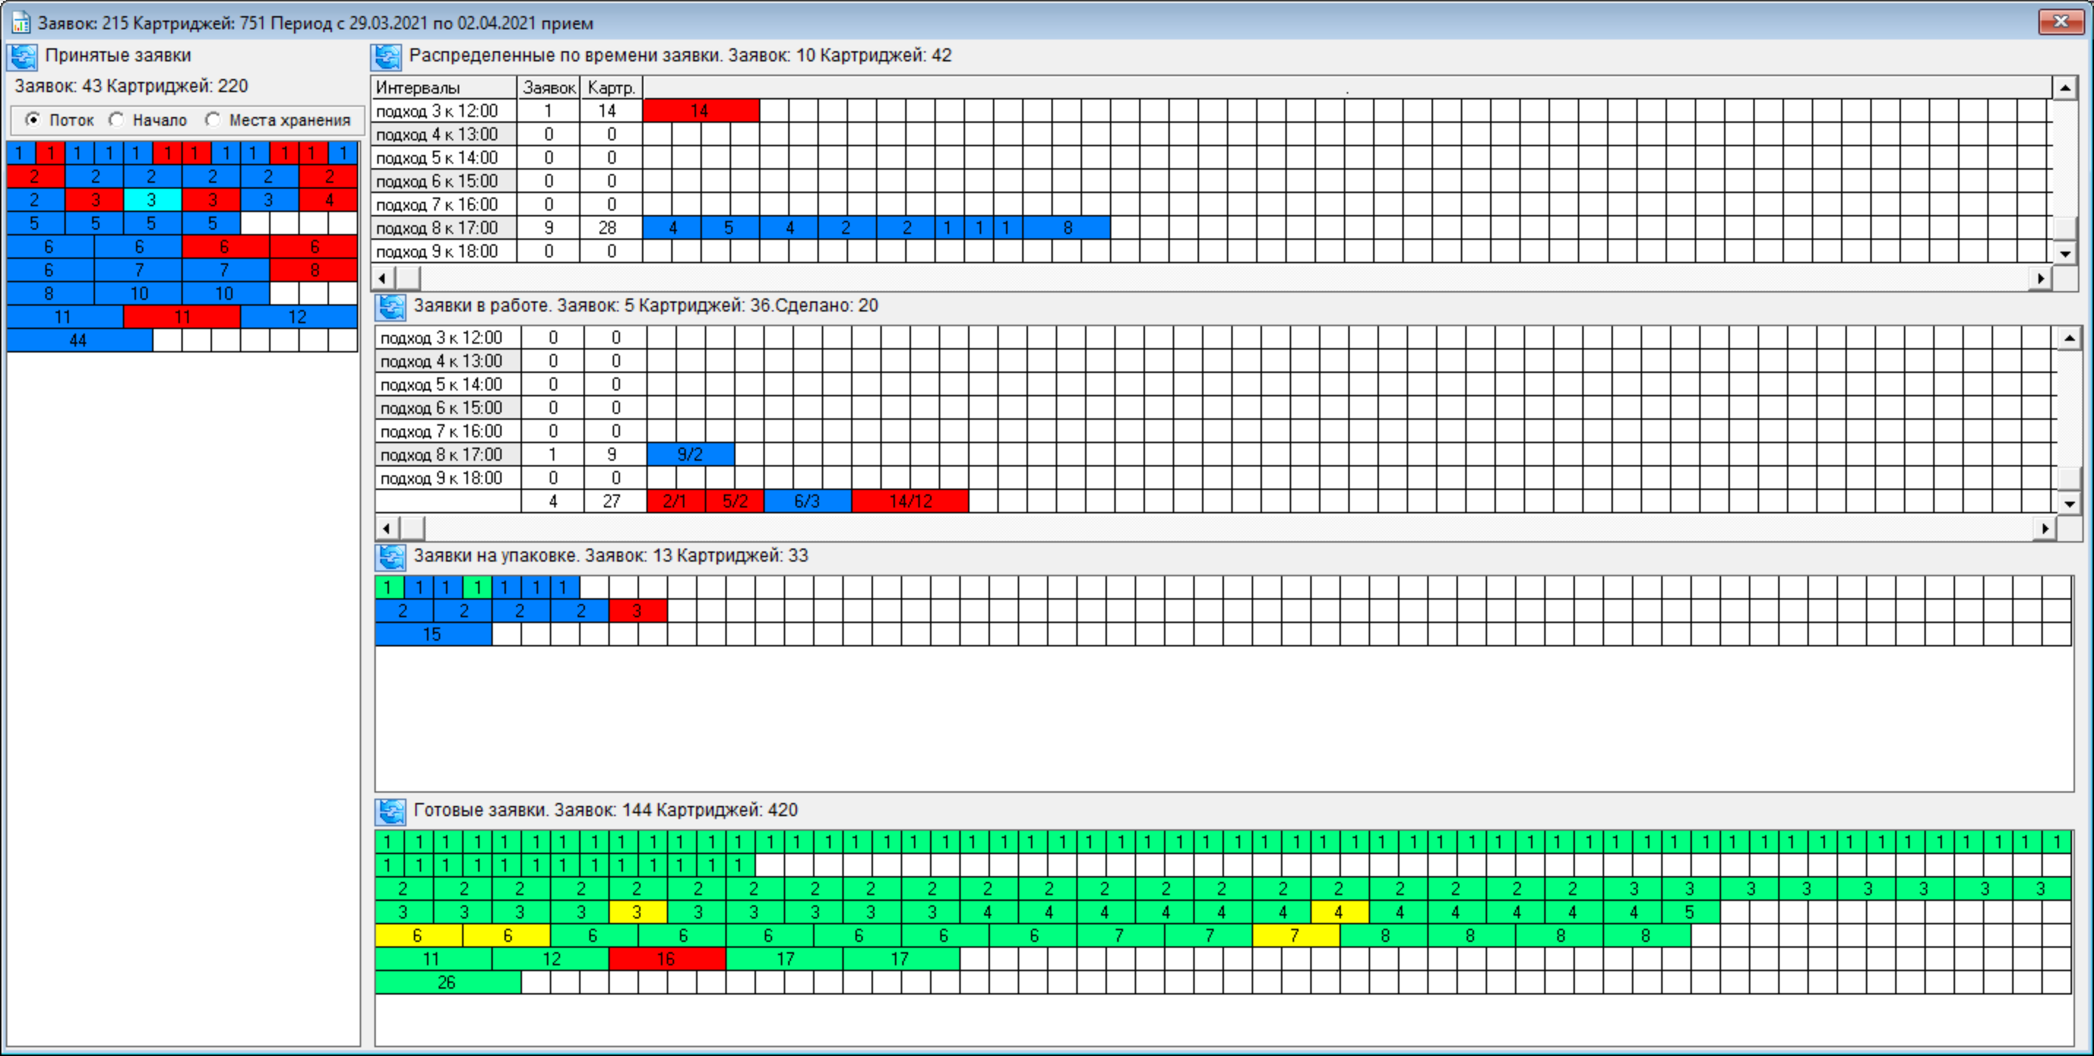Select red block 5/2 in requests in work
The width and height of the screenshot is (2094, 1056).
click(x=735, y=501)
